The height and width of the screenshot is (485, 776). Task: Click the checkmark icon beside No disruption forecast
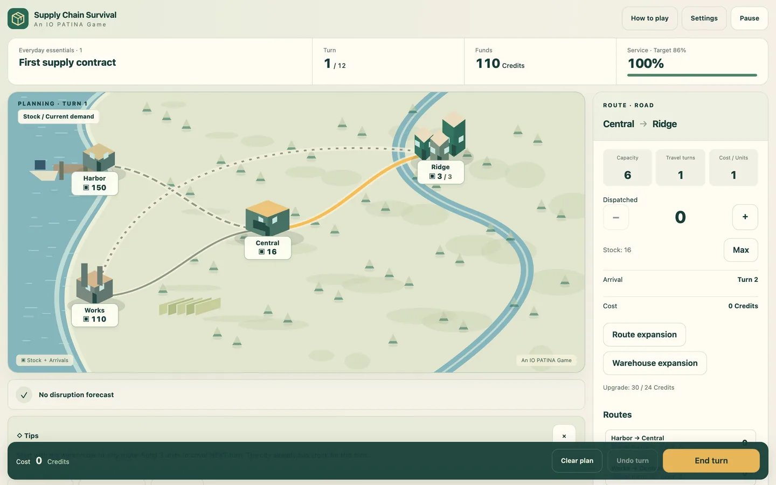point(24,395)
